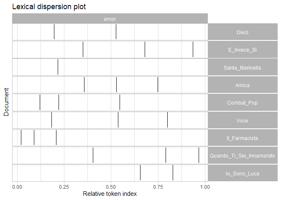This screenshot has height=200, width=281.
Task: Click the first marker in Io_Sono_Luca row
Action: (140, 173)
